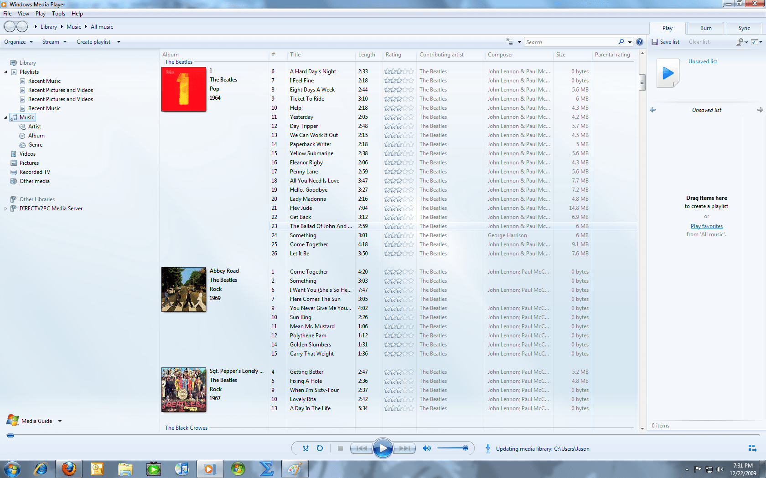Select Pictures in the navigation tree
This screenshot has height=478, width=766.
tap(29, 163)
